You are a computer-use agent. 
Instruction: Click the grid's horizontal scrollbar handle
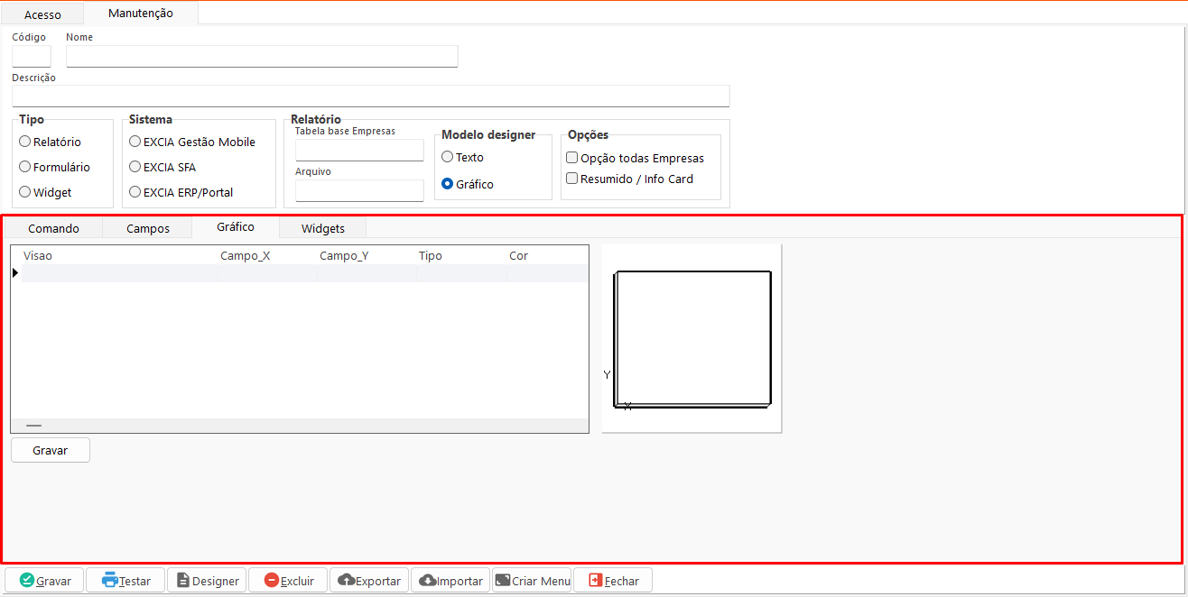coord(34,425)
